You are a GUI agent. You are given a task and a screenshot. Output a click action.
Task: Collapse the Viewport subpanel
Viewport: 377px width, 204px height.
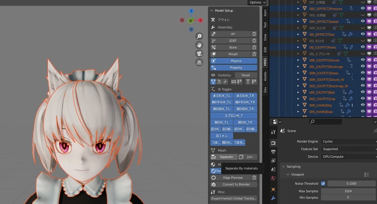pyautogui.click(x=288, y=174)
